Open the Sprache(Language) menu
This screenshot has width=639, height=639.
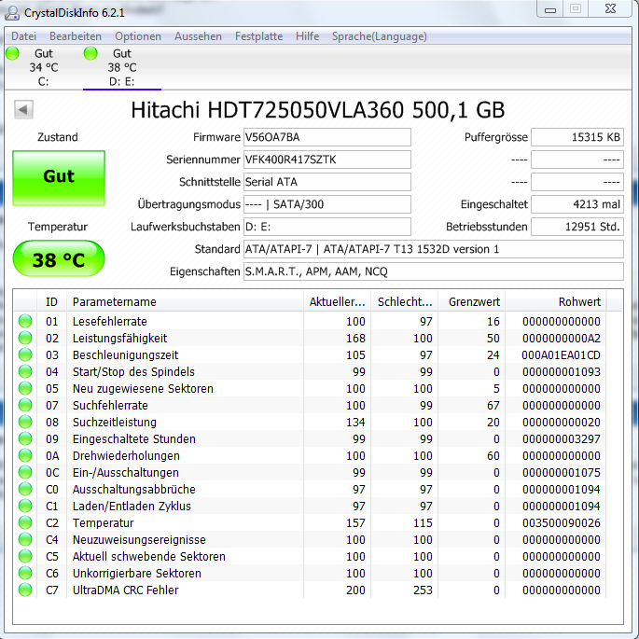click(380, 36)
